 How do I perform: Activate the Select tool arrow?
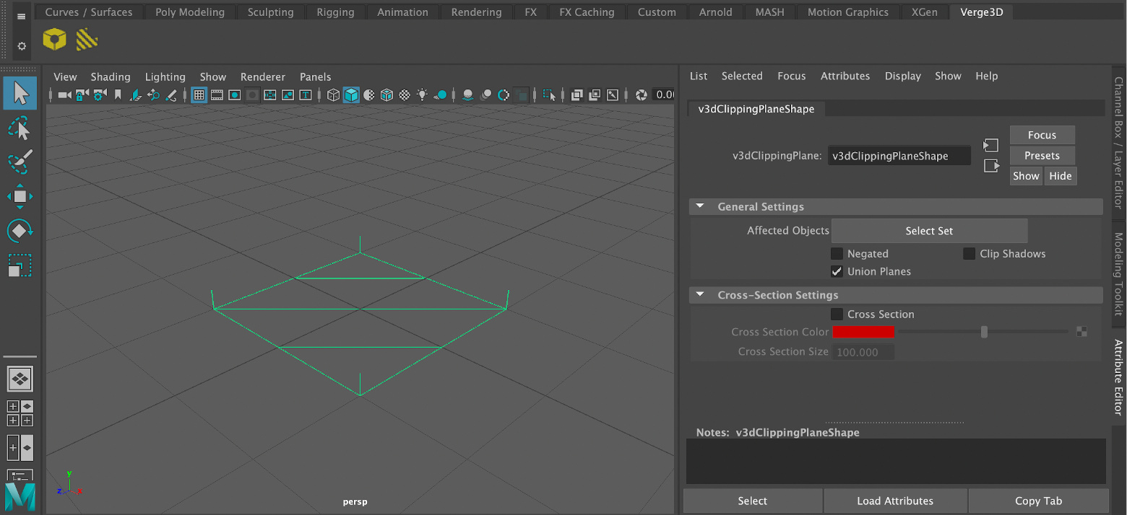pyautogui.click(x=20, y=93)
